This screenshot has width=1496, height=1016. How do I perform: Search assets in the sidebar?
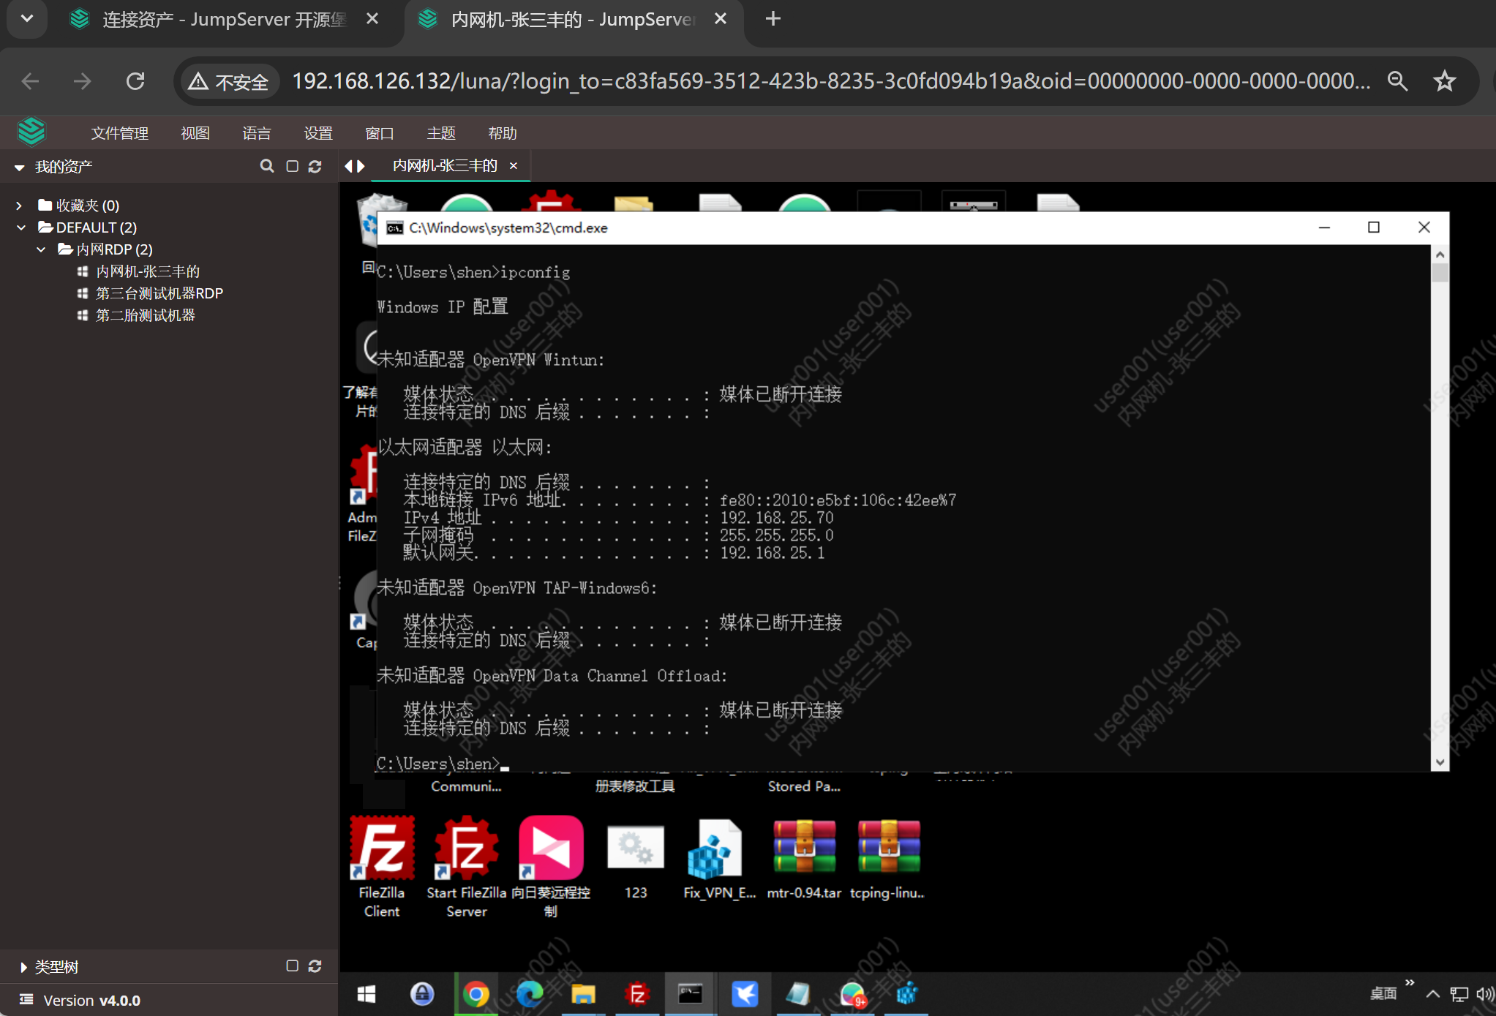coord(266,166)
